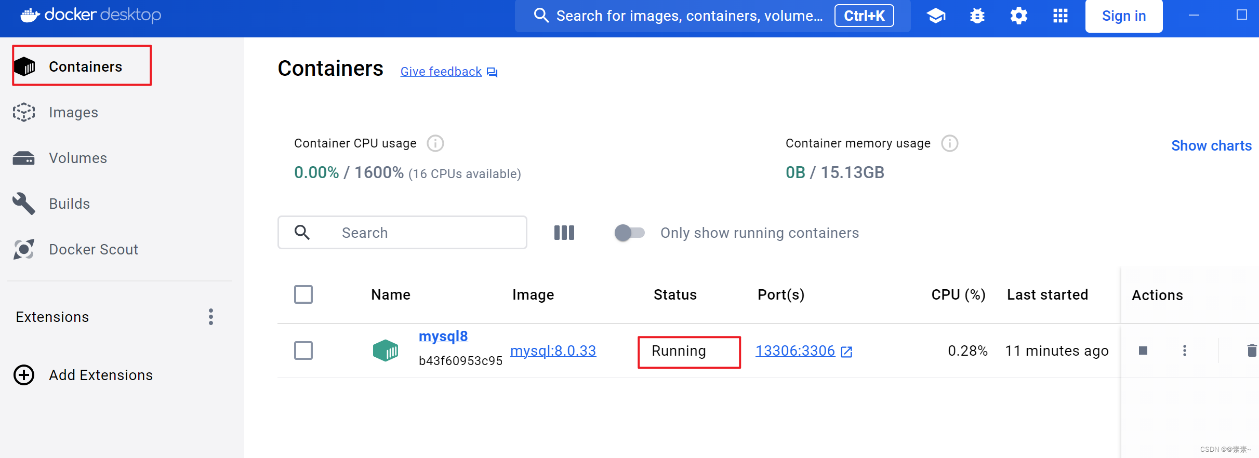Open the Images sidebar section

click(x=73, y=112)
